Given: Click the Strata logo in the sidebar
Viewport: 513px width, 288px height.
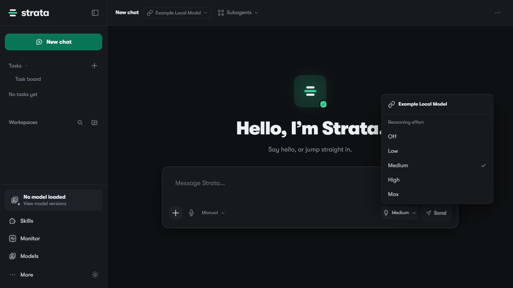Looking at the screenshot, I should click(x=29, y=13).
